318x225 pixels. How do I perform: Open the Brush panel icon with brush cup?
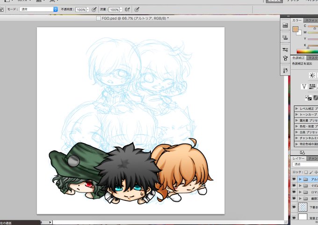coord(285,58)
